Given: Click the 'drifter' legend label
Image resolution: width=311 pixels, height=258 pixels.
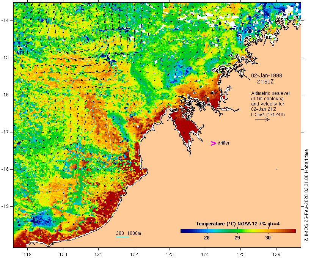Looking at the screenshot, I should click(223, 143).
